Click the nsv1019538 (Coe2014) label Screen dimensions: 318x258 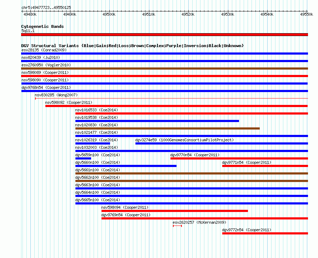(96, 117)
